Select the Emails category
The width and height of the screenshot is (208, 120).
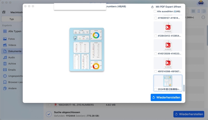click(x=12, y=70)
